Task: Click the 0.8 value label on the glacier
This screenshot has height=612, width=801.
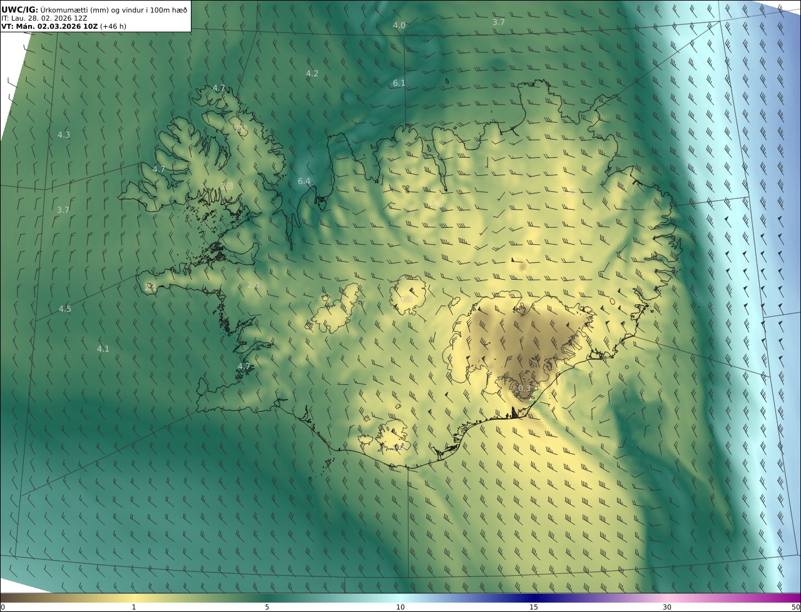Action: tap(407, 299)
